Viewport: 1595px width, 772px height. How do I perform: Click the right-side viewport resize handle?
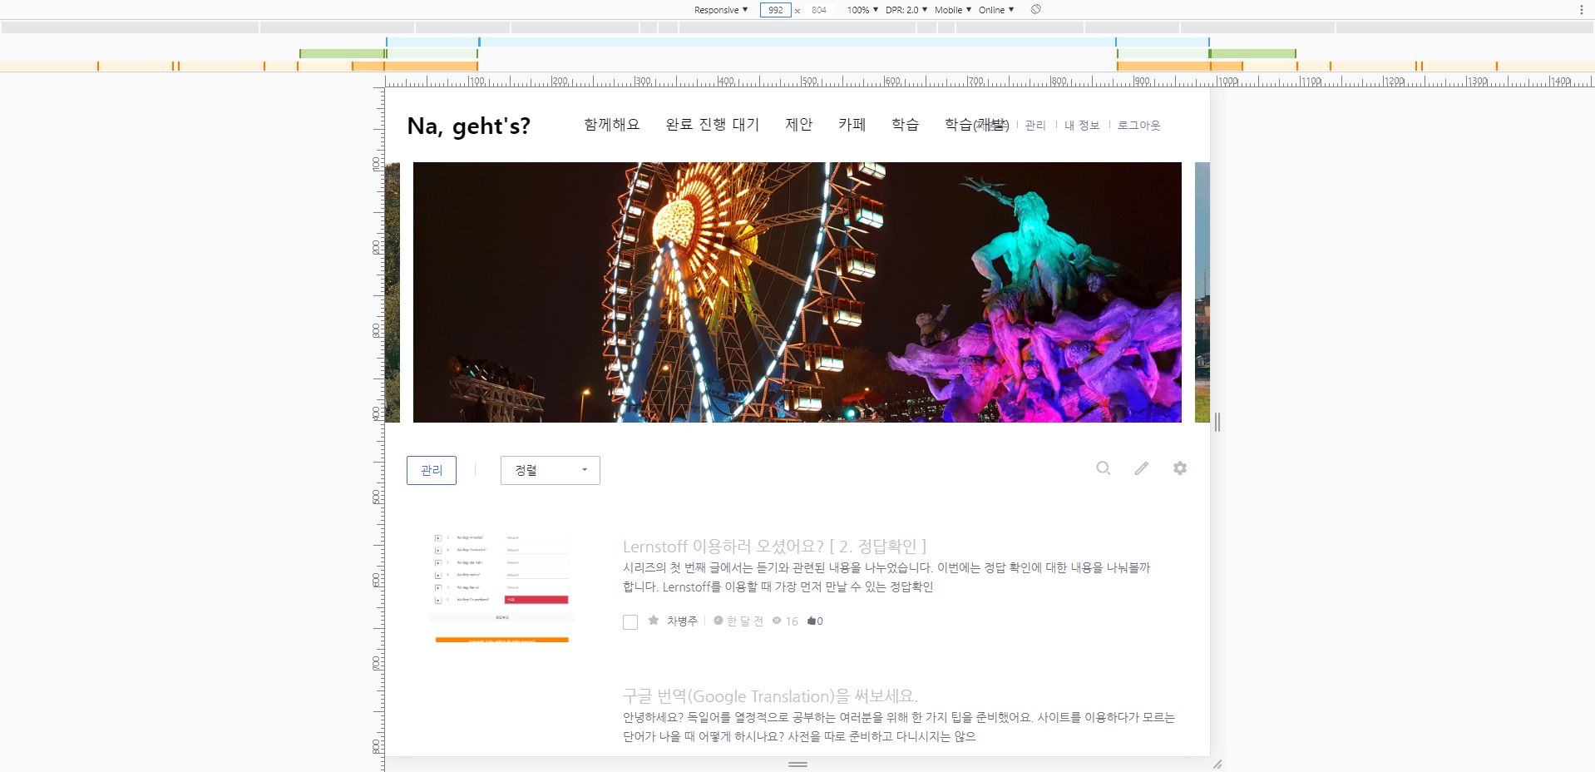pos(1217,422)
